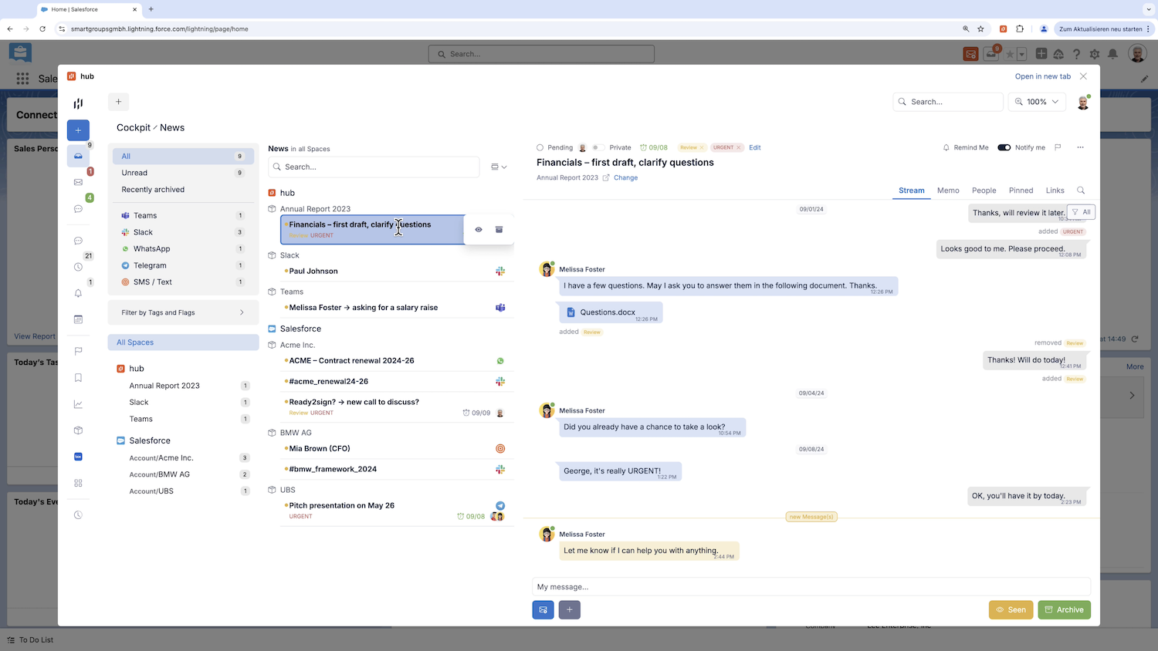The width and height of the screenshot is (1158, 651).
Task: Toggle the Pending status circle
Action: pos(540,147)
